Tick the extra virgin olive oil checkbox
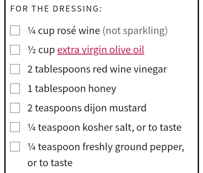 point(15,50)
